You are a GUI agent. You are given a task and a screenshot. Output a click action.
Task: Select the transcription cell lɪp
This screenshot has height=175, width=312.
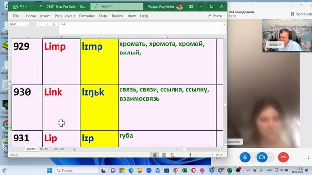click(x=99, y=139)
